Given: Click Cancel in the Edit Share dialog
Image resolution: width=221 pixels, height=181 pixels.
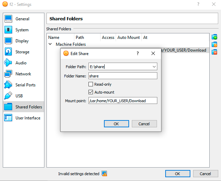Looking at the screenshot, I should coord(144,124).
